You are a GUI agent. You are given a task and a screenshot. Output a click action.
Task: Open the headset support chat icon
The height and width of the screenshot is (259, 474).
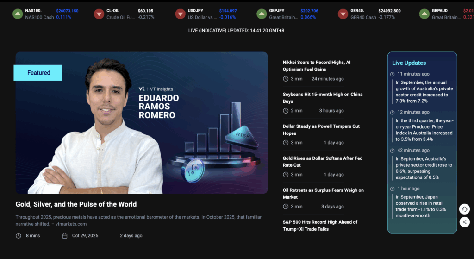tap(464, 209)
